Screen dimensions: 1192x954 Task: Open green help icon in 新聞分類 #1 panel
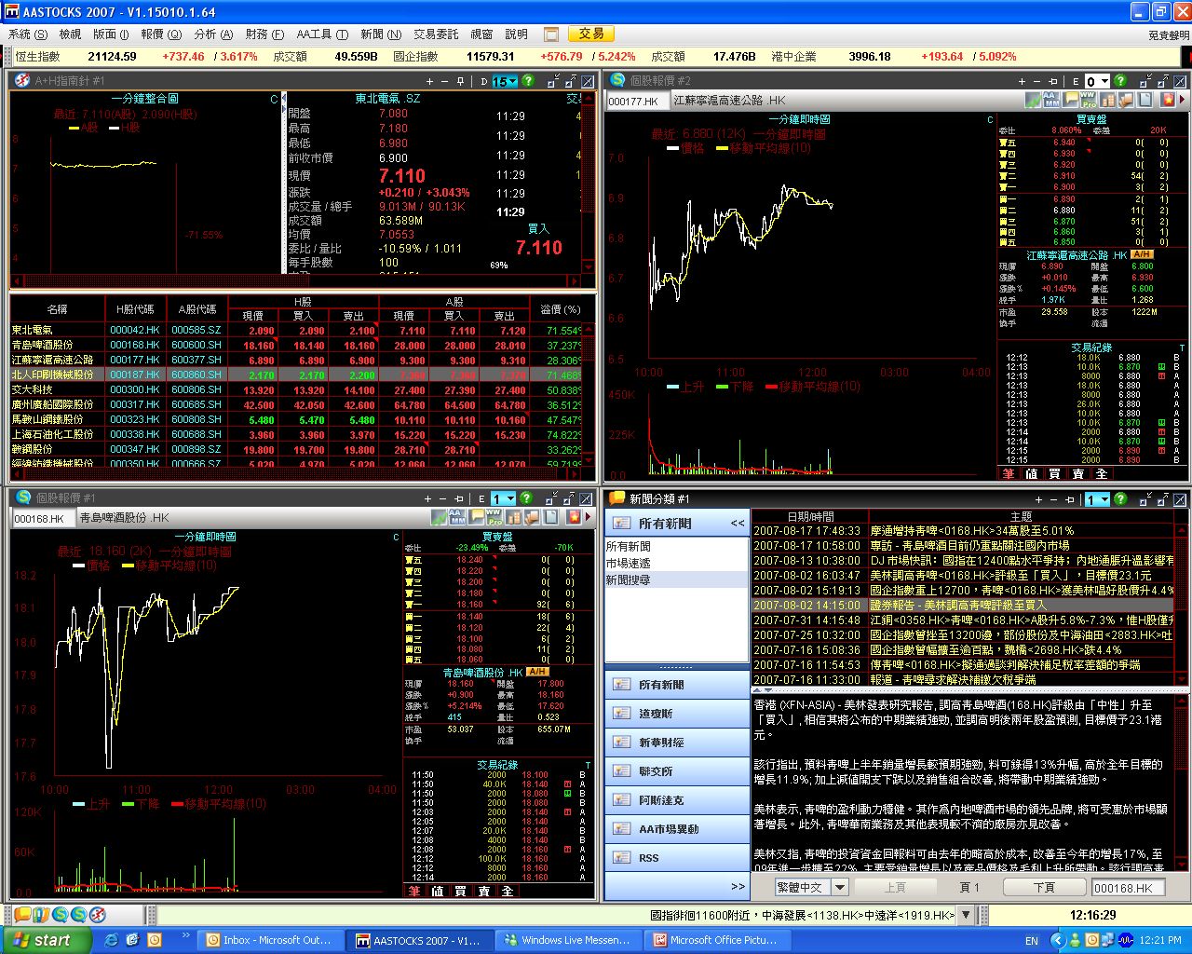coord(1120,499)
